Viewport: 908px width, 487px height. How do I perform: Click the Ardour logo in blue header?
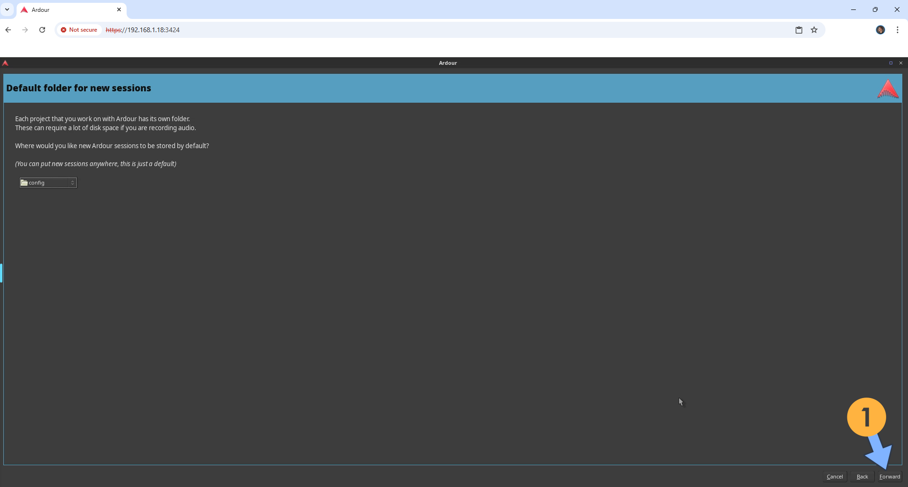888,89
